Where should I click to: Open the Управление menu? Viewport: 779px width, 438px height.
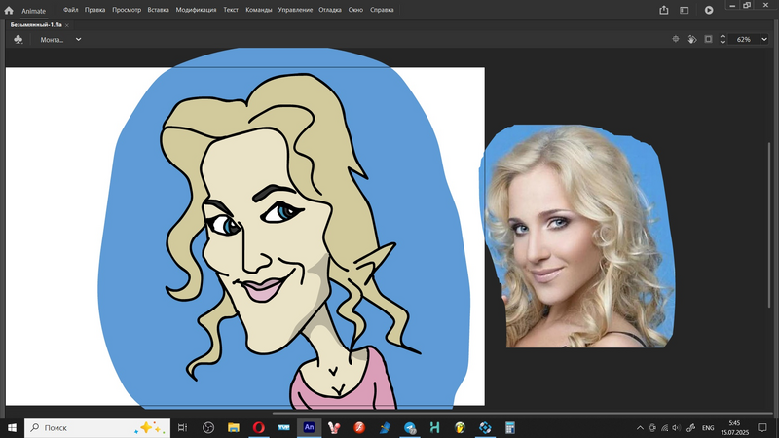tap(296, 10)
